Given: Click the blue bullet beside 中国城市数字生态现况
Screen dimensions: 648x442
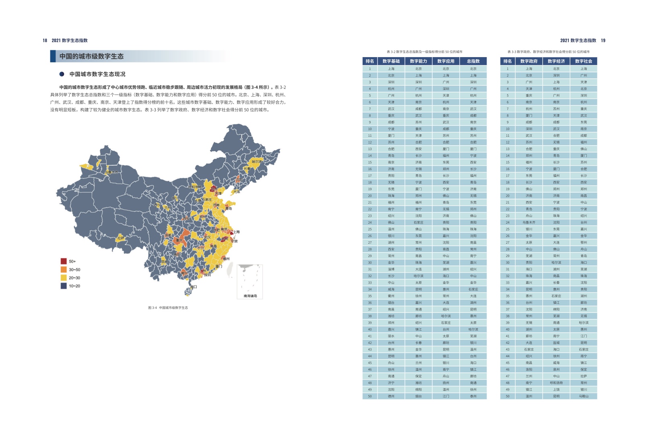Looking at the screenshot, I should tap(62, 74).
